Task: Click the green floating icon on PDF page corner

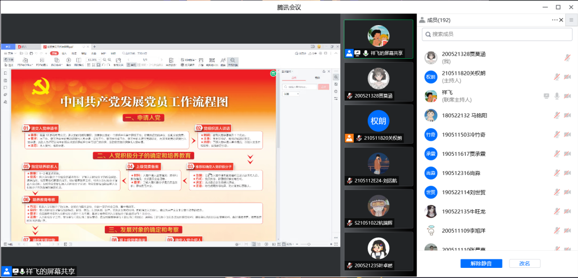Action: [273, 74]
